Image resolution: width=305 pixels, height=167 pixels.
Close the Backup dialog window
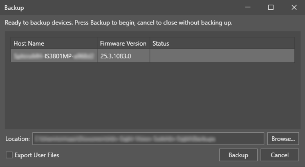[x=294, y=8]
